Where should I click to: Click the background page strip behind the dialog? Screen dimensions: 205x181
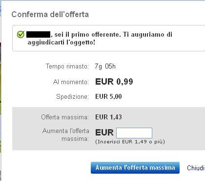[x=0, y=90]
